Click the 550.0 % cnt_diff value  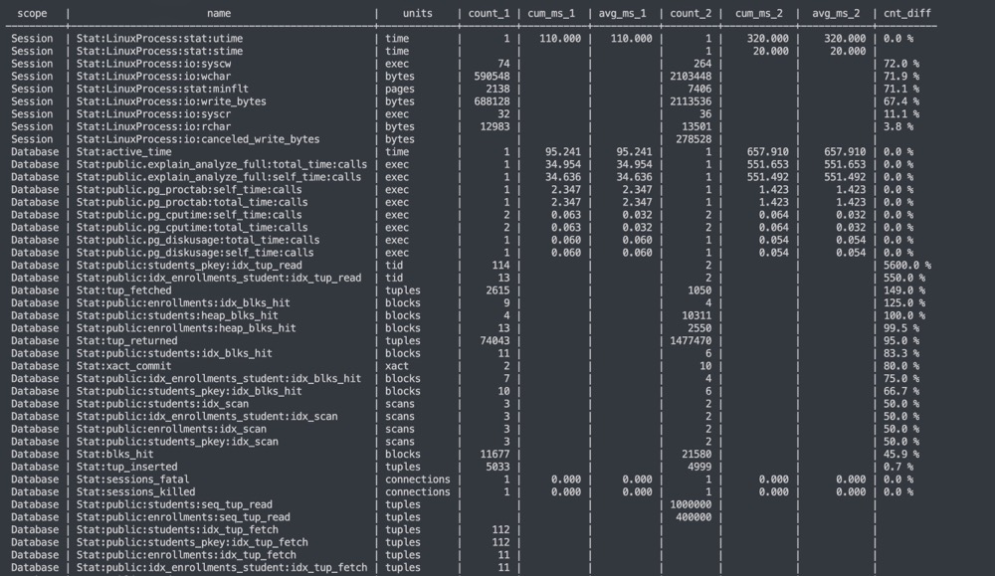coord(904,279)
